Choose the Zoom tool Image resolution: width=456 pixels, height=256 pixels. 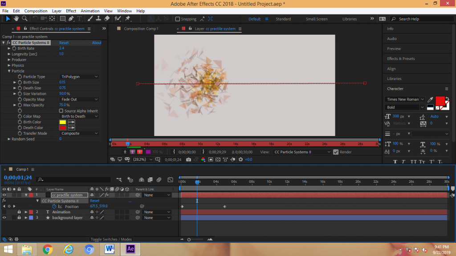click(x=24, y=19)
